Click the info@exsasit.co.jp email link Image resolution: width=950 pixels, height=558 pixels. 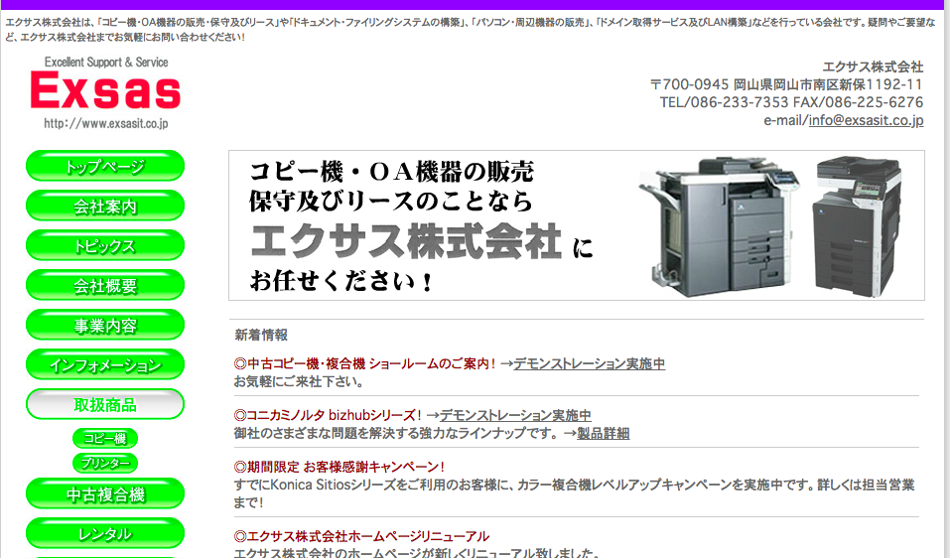866,120
